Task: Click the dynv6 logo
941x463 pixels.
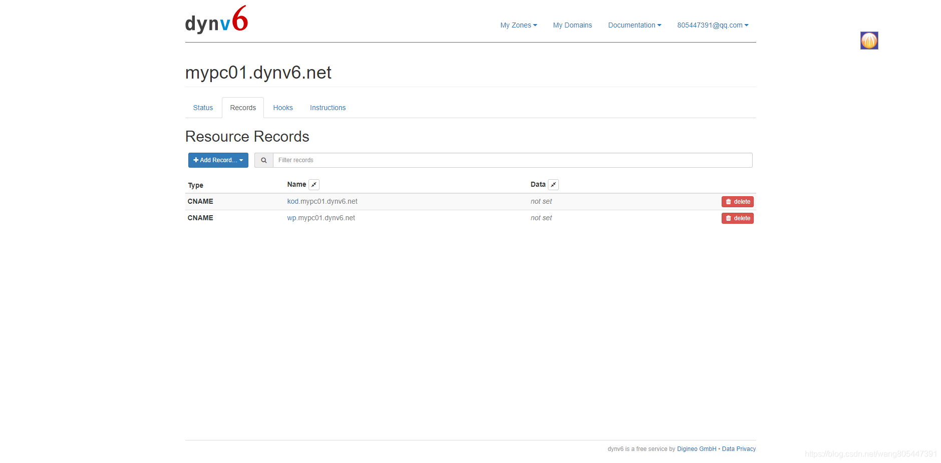Action: [x=216, y=21]
